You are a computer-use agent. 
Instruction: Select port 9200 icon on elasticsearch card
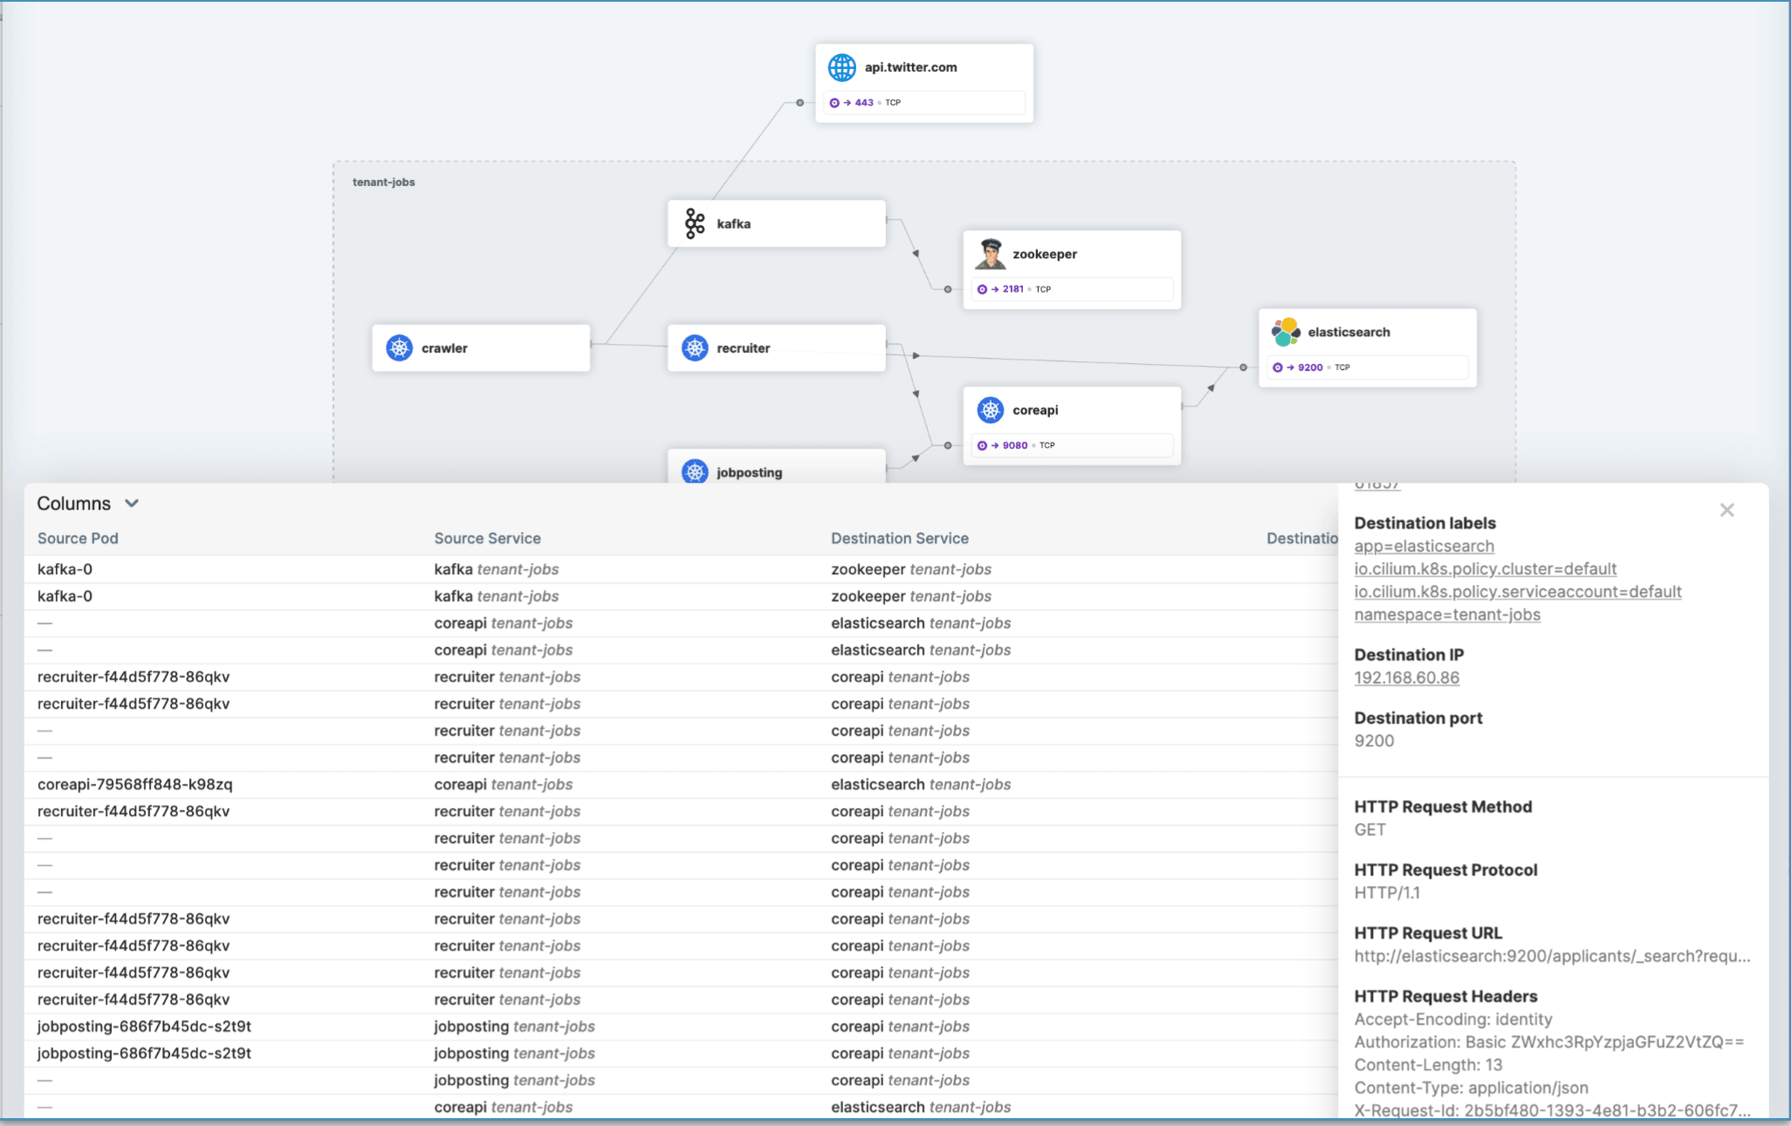point(1278,367)
